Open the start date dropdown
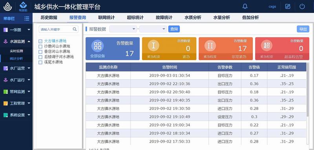 123,29
